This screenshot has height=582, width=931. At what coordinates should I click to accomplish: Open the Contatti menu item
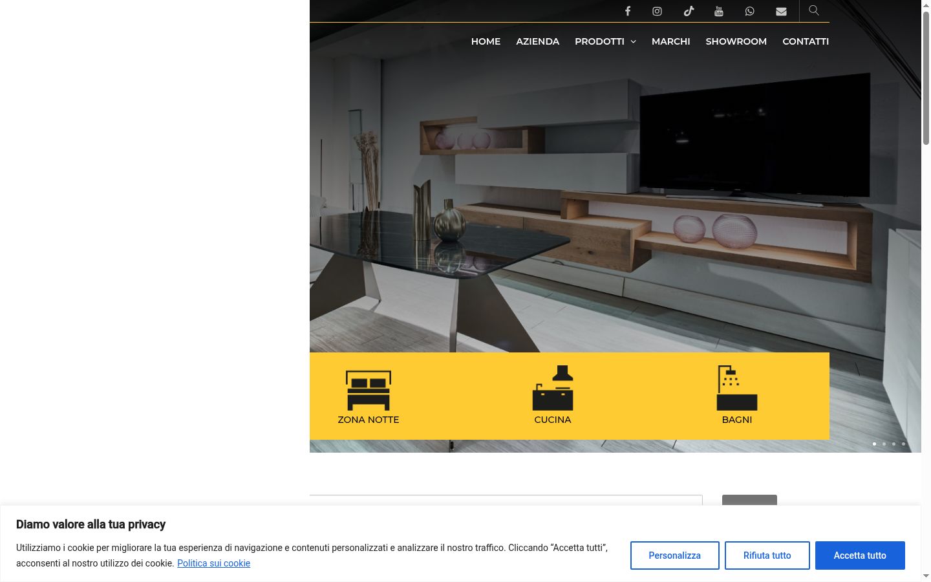806,41
